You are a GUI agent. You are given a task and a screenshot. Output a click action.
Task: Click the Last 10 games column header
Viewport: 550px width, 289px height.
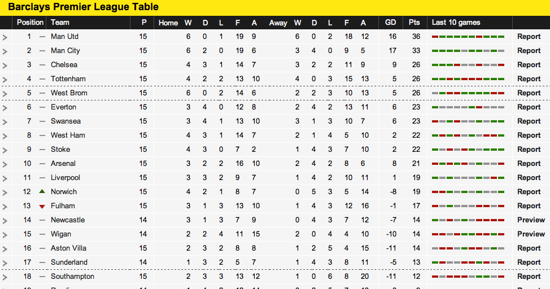(456, 23)
